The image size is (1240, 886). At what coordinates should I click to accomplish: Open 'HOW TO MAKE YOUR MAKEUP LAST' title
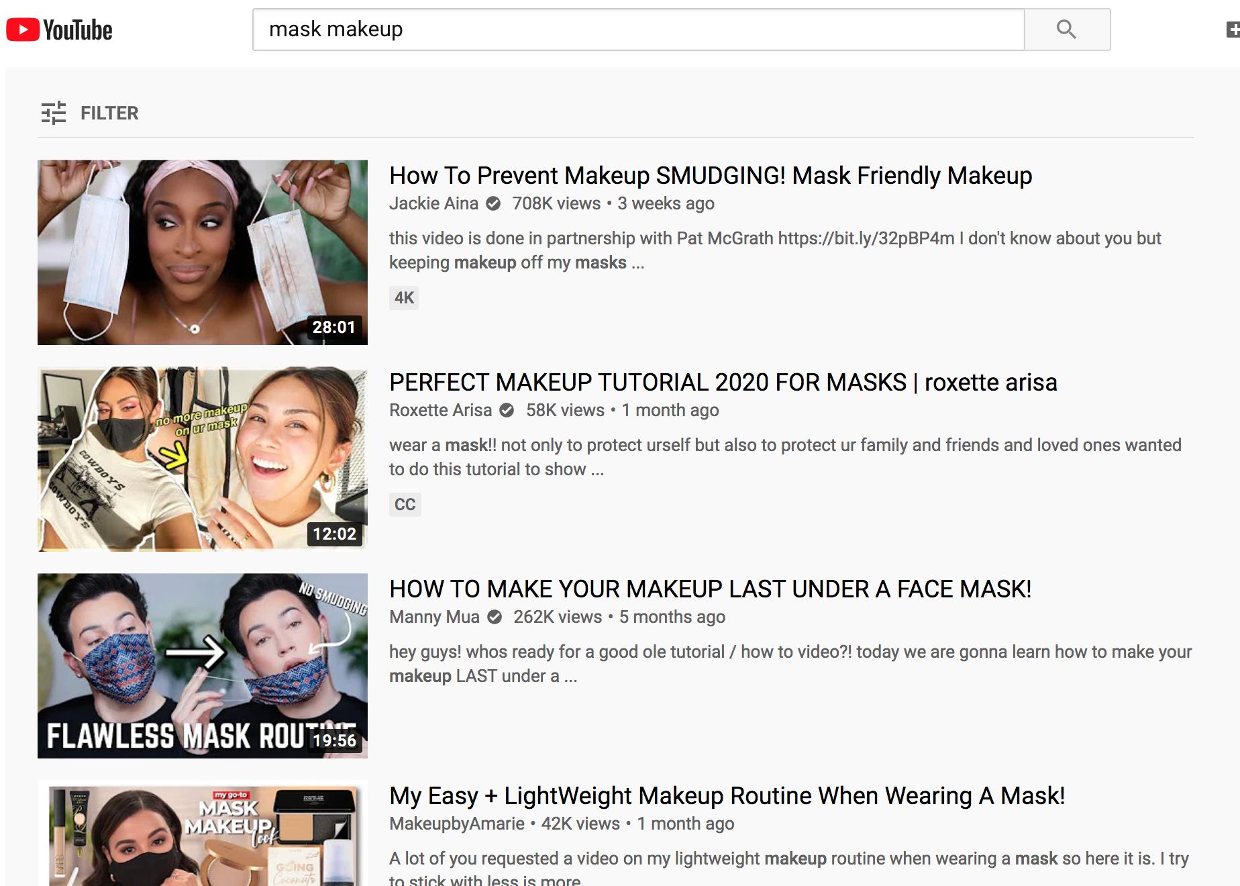coord(710,589)
